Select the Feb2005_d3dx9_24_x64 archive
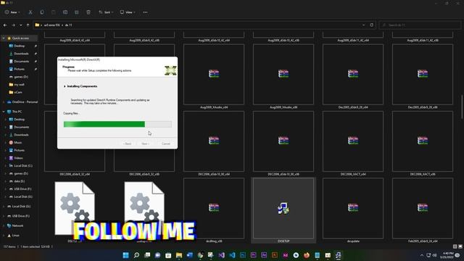Image resolution: width=464 pixels, height=261 pixels. tap(423, 211)
